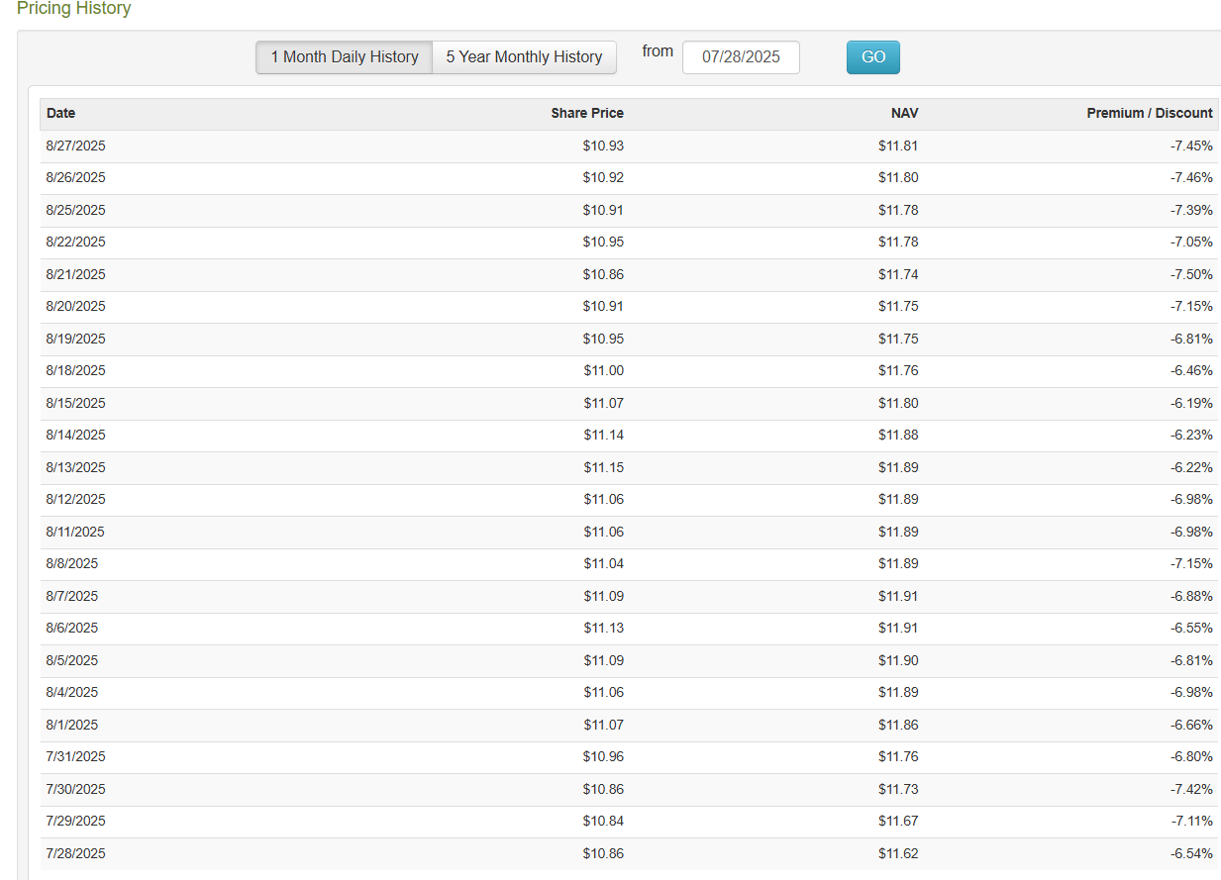Select share price $11.00 for 8/18/2025
This screenshot has height=880, width=1221.
coord(603,371)
